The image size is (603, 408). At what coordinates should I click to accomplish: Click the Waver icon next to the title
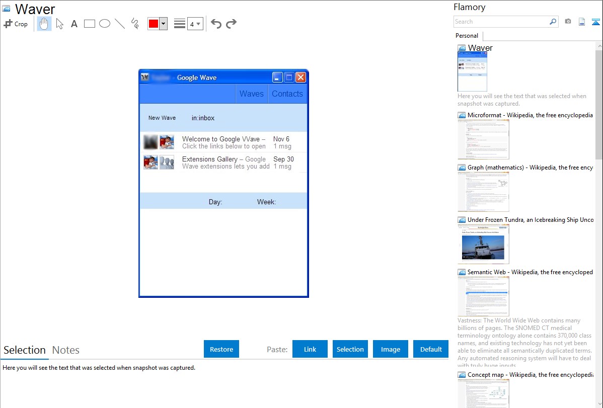click(x=6, y=9)
